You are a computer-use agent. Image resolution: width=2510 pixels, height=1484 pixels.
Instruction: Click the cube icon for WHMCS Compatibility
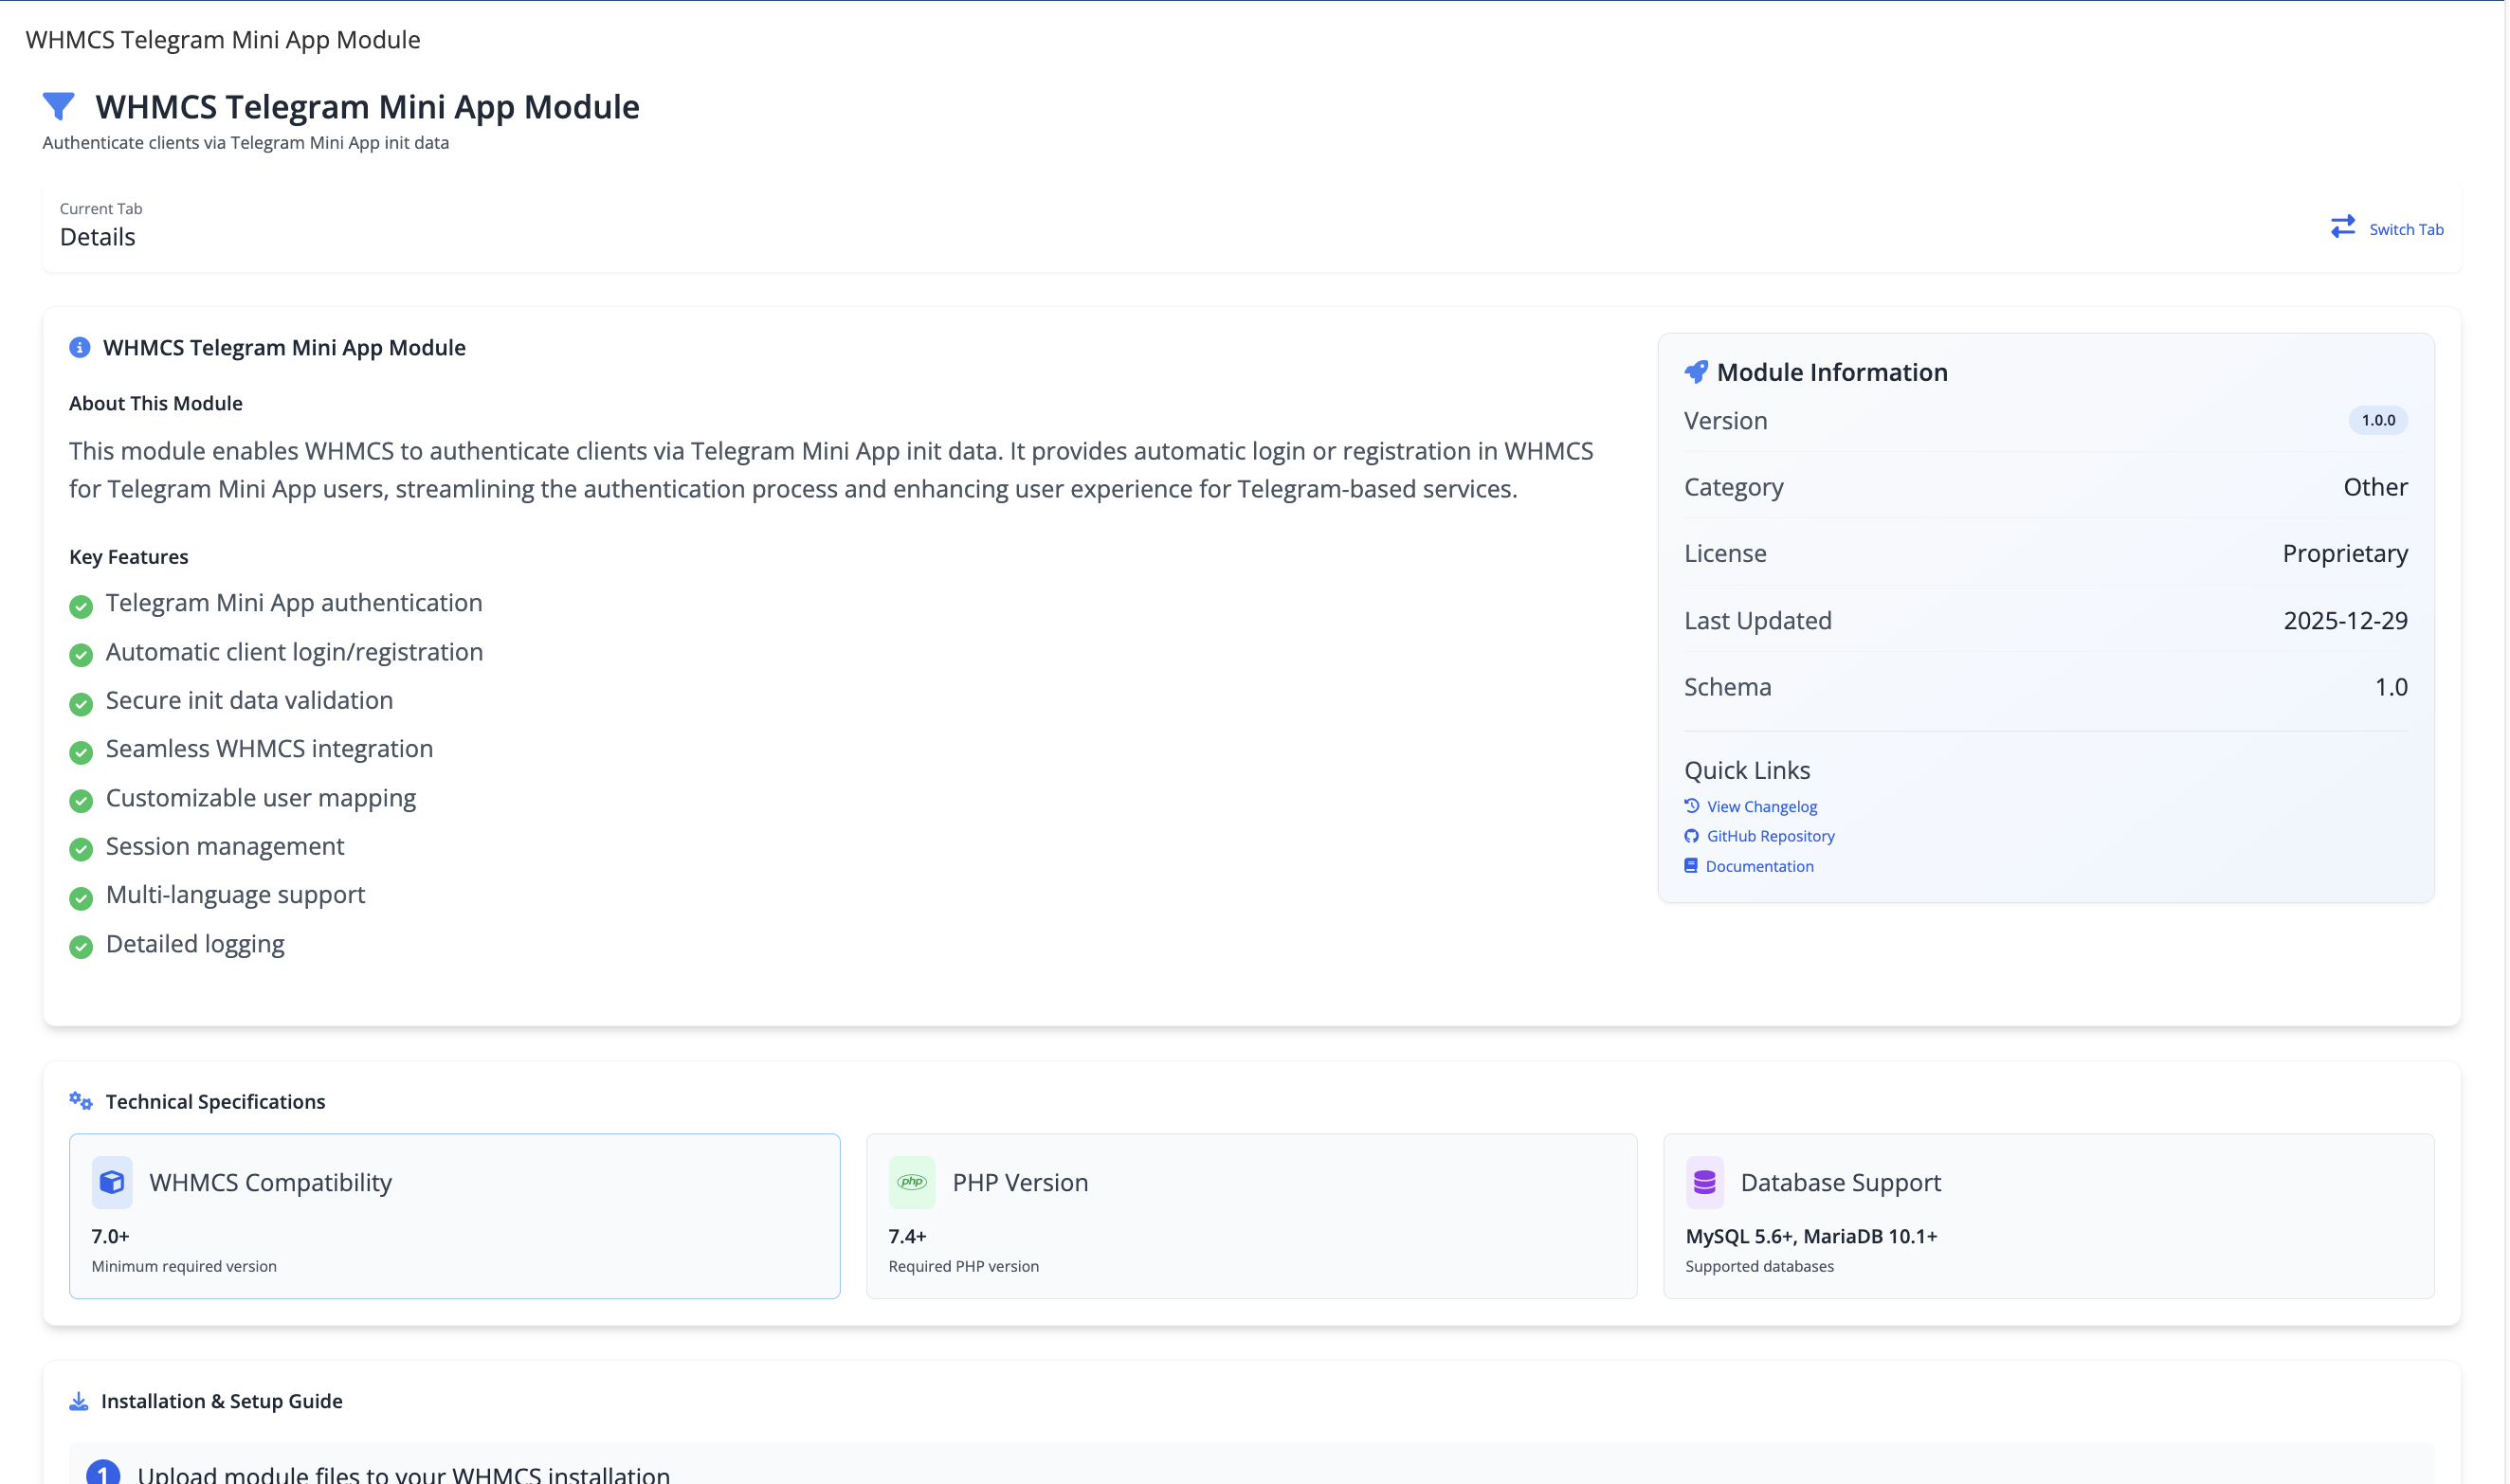click(112, 1181)
